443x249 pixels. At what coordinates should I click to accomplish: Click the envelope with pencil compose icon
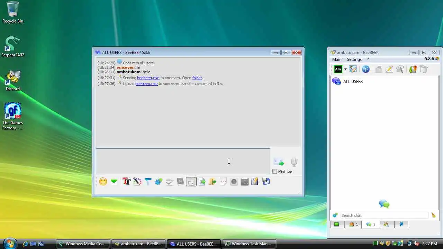[x=389, y=69]
